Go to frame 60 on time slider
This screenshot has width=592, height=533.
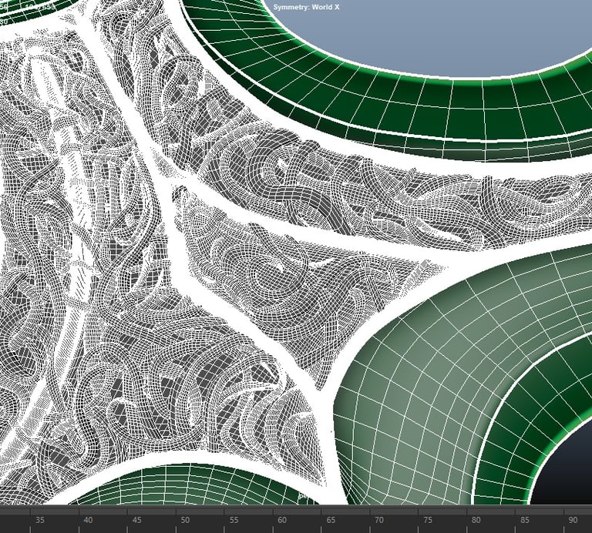282,520
